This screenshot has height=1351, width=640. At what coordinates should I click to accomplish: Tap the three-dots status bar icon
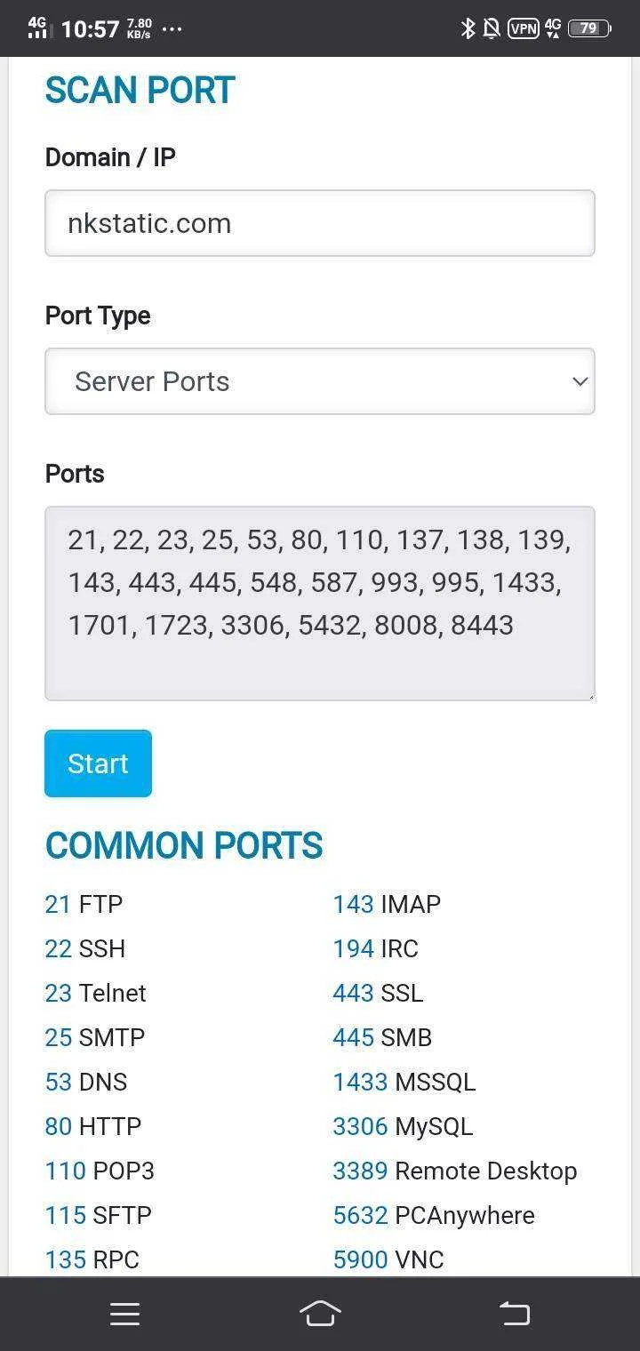172,28
